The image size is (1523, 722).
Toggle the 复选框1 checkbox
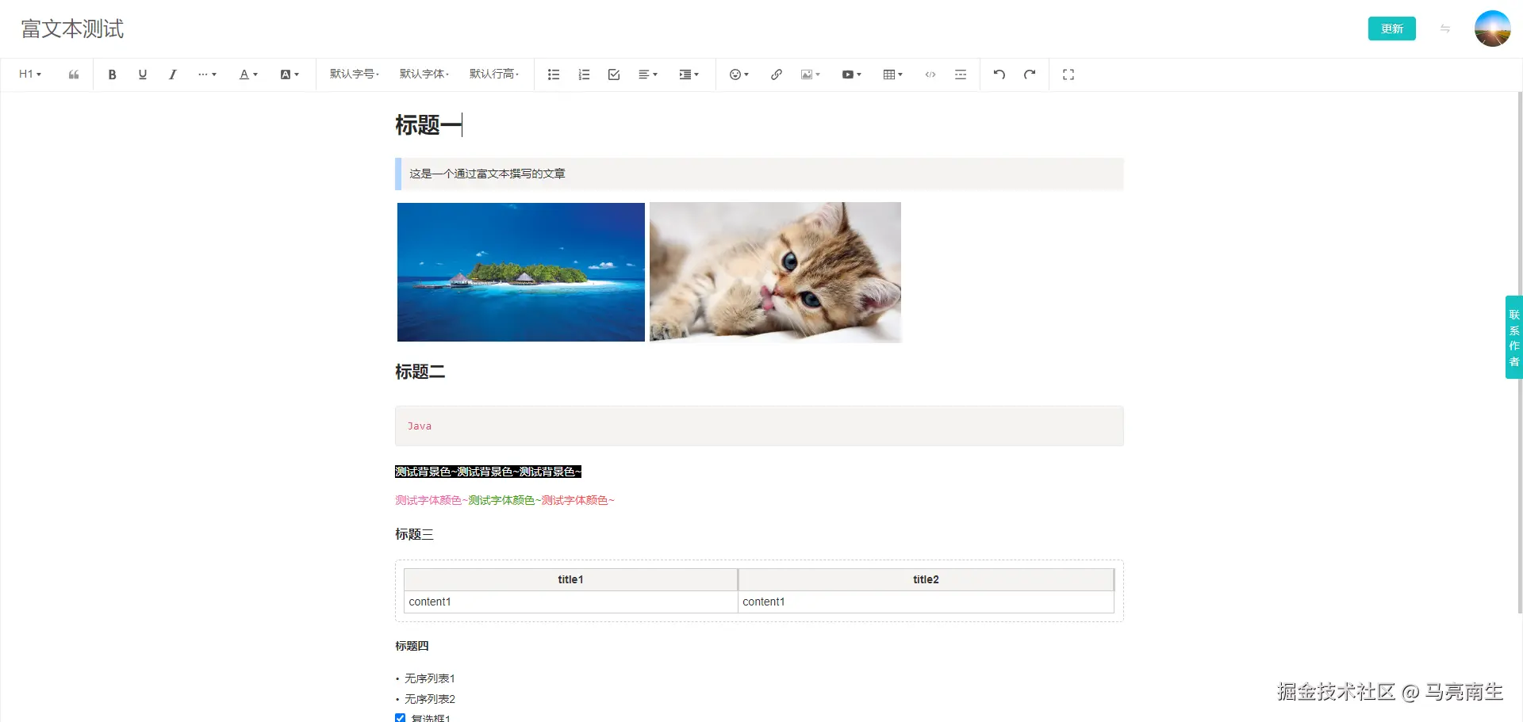coord(399,718)
